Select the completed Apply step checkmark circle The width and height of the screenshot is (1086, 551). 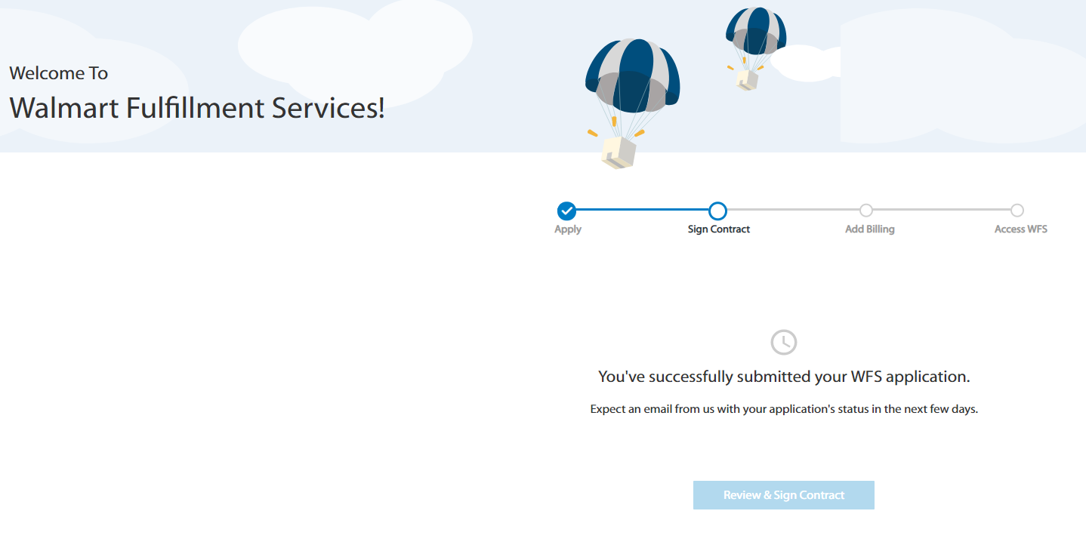click(x=566, y=211)
